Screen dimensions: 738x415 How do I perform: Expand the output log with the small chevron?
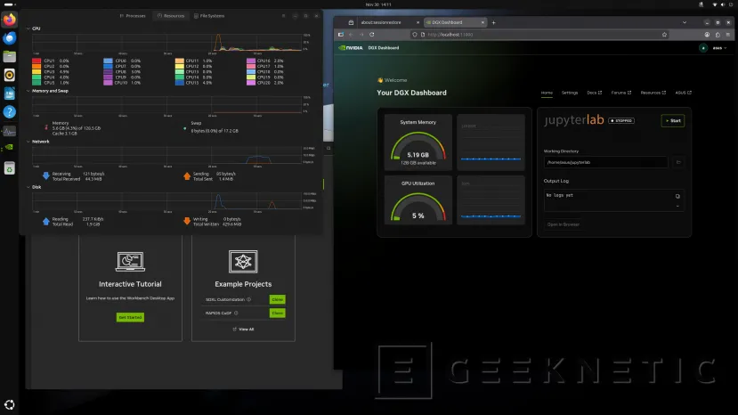(x=677, y=206)
